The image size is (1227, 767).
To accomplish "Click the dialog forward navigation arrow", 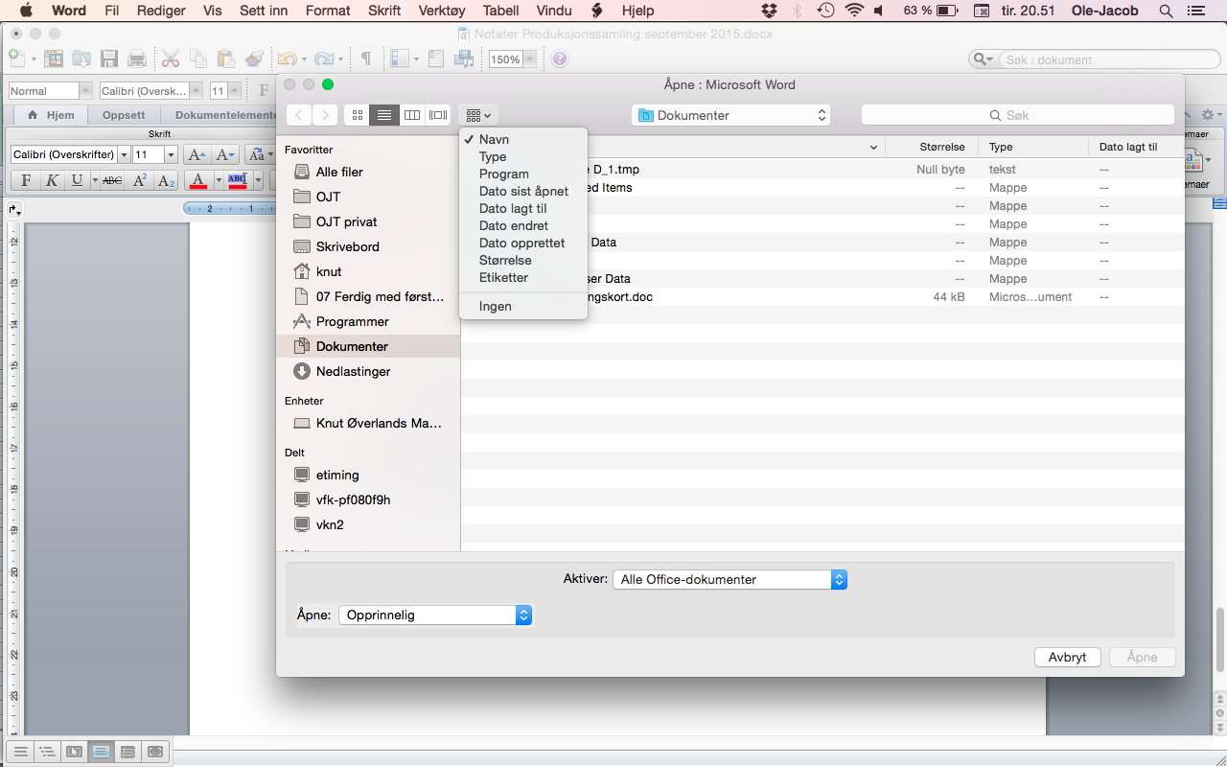I will 325,115.
